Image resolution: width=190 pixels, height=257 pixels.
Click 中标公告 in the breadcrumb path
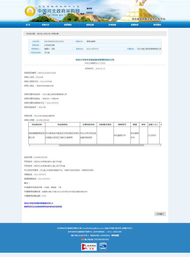[55, 34]
